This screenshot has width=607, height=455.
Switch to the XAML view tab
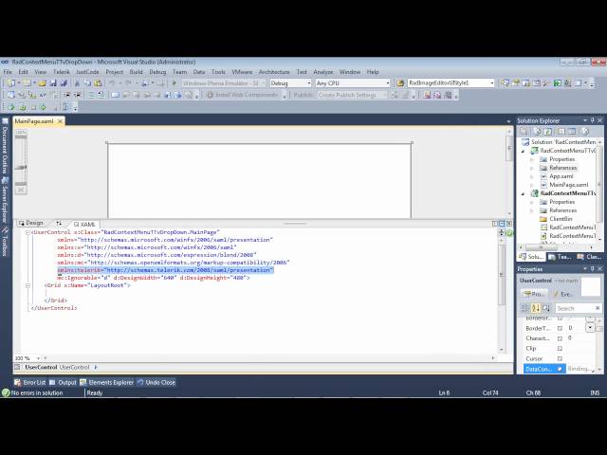[84, 224]
